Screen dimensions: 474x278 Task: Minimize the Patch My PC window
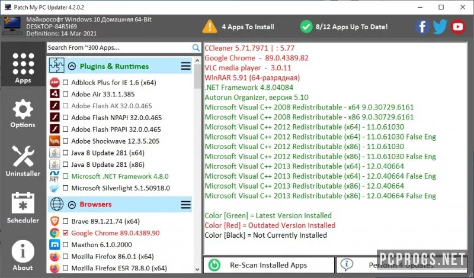point(419,7)
